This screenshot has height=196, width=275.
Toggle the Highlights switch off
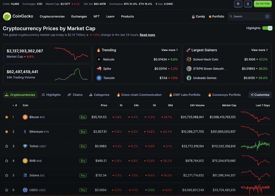267,28
